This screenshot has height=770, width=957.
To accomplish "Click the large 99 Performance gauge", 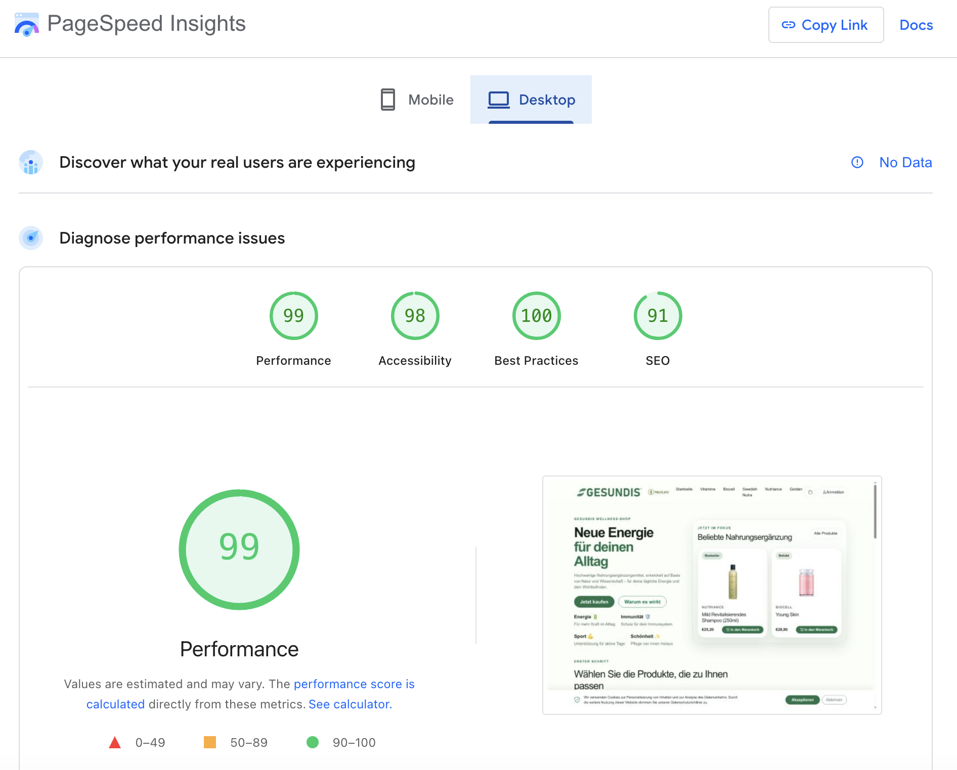I will 239,549.
